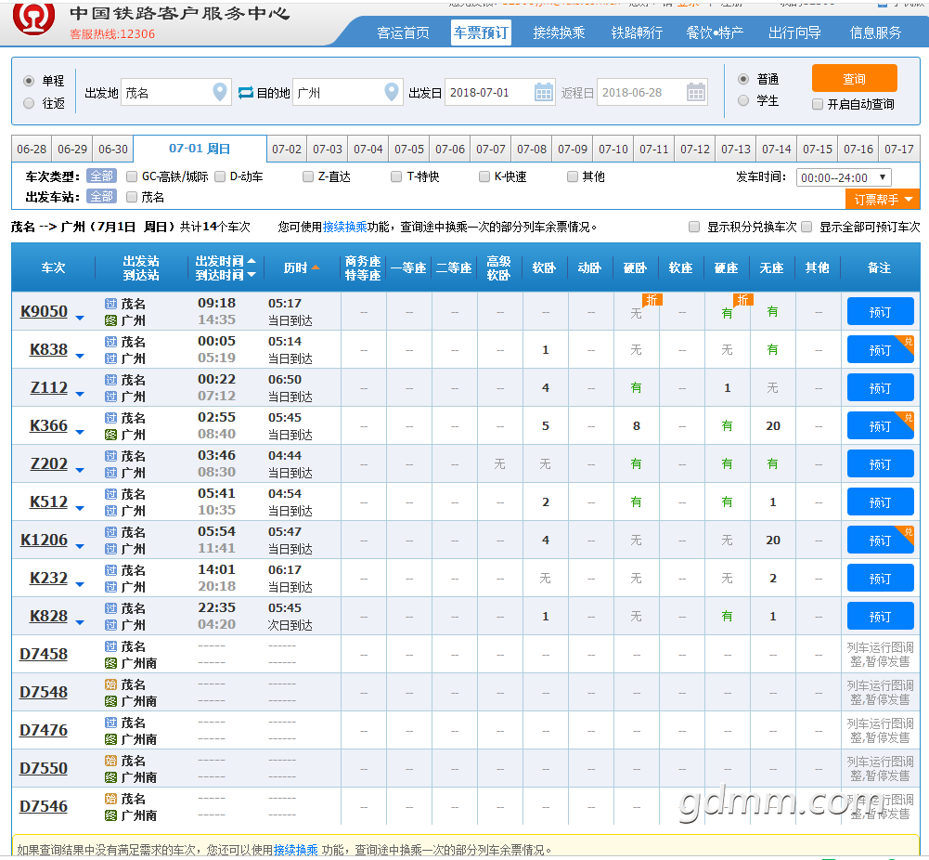
Task: Sort by duration arrow icon
Action: coord(316,267)
